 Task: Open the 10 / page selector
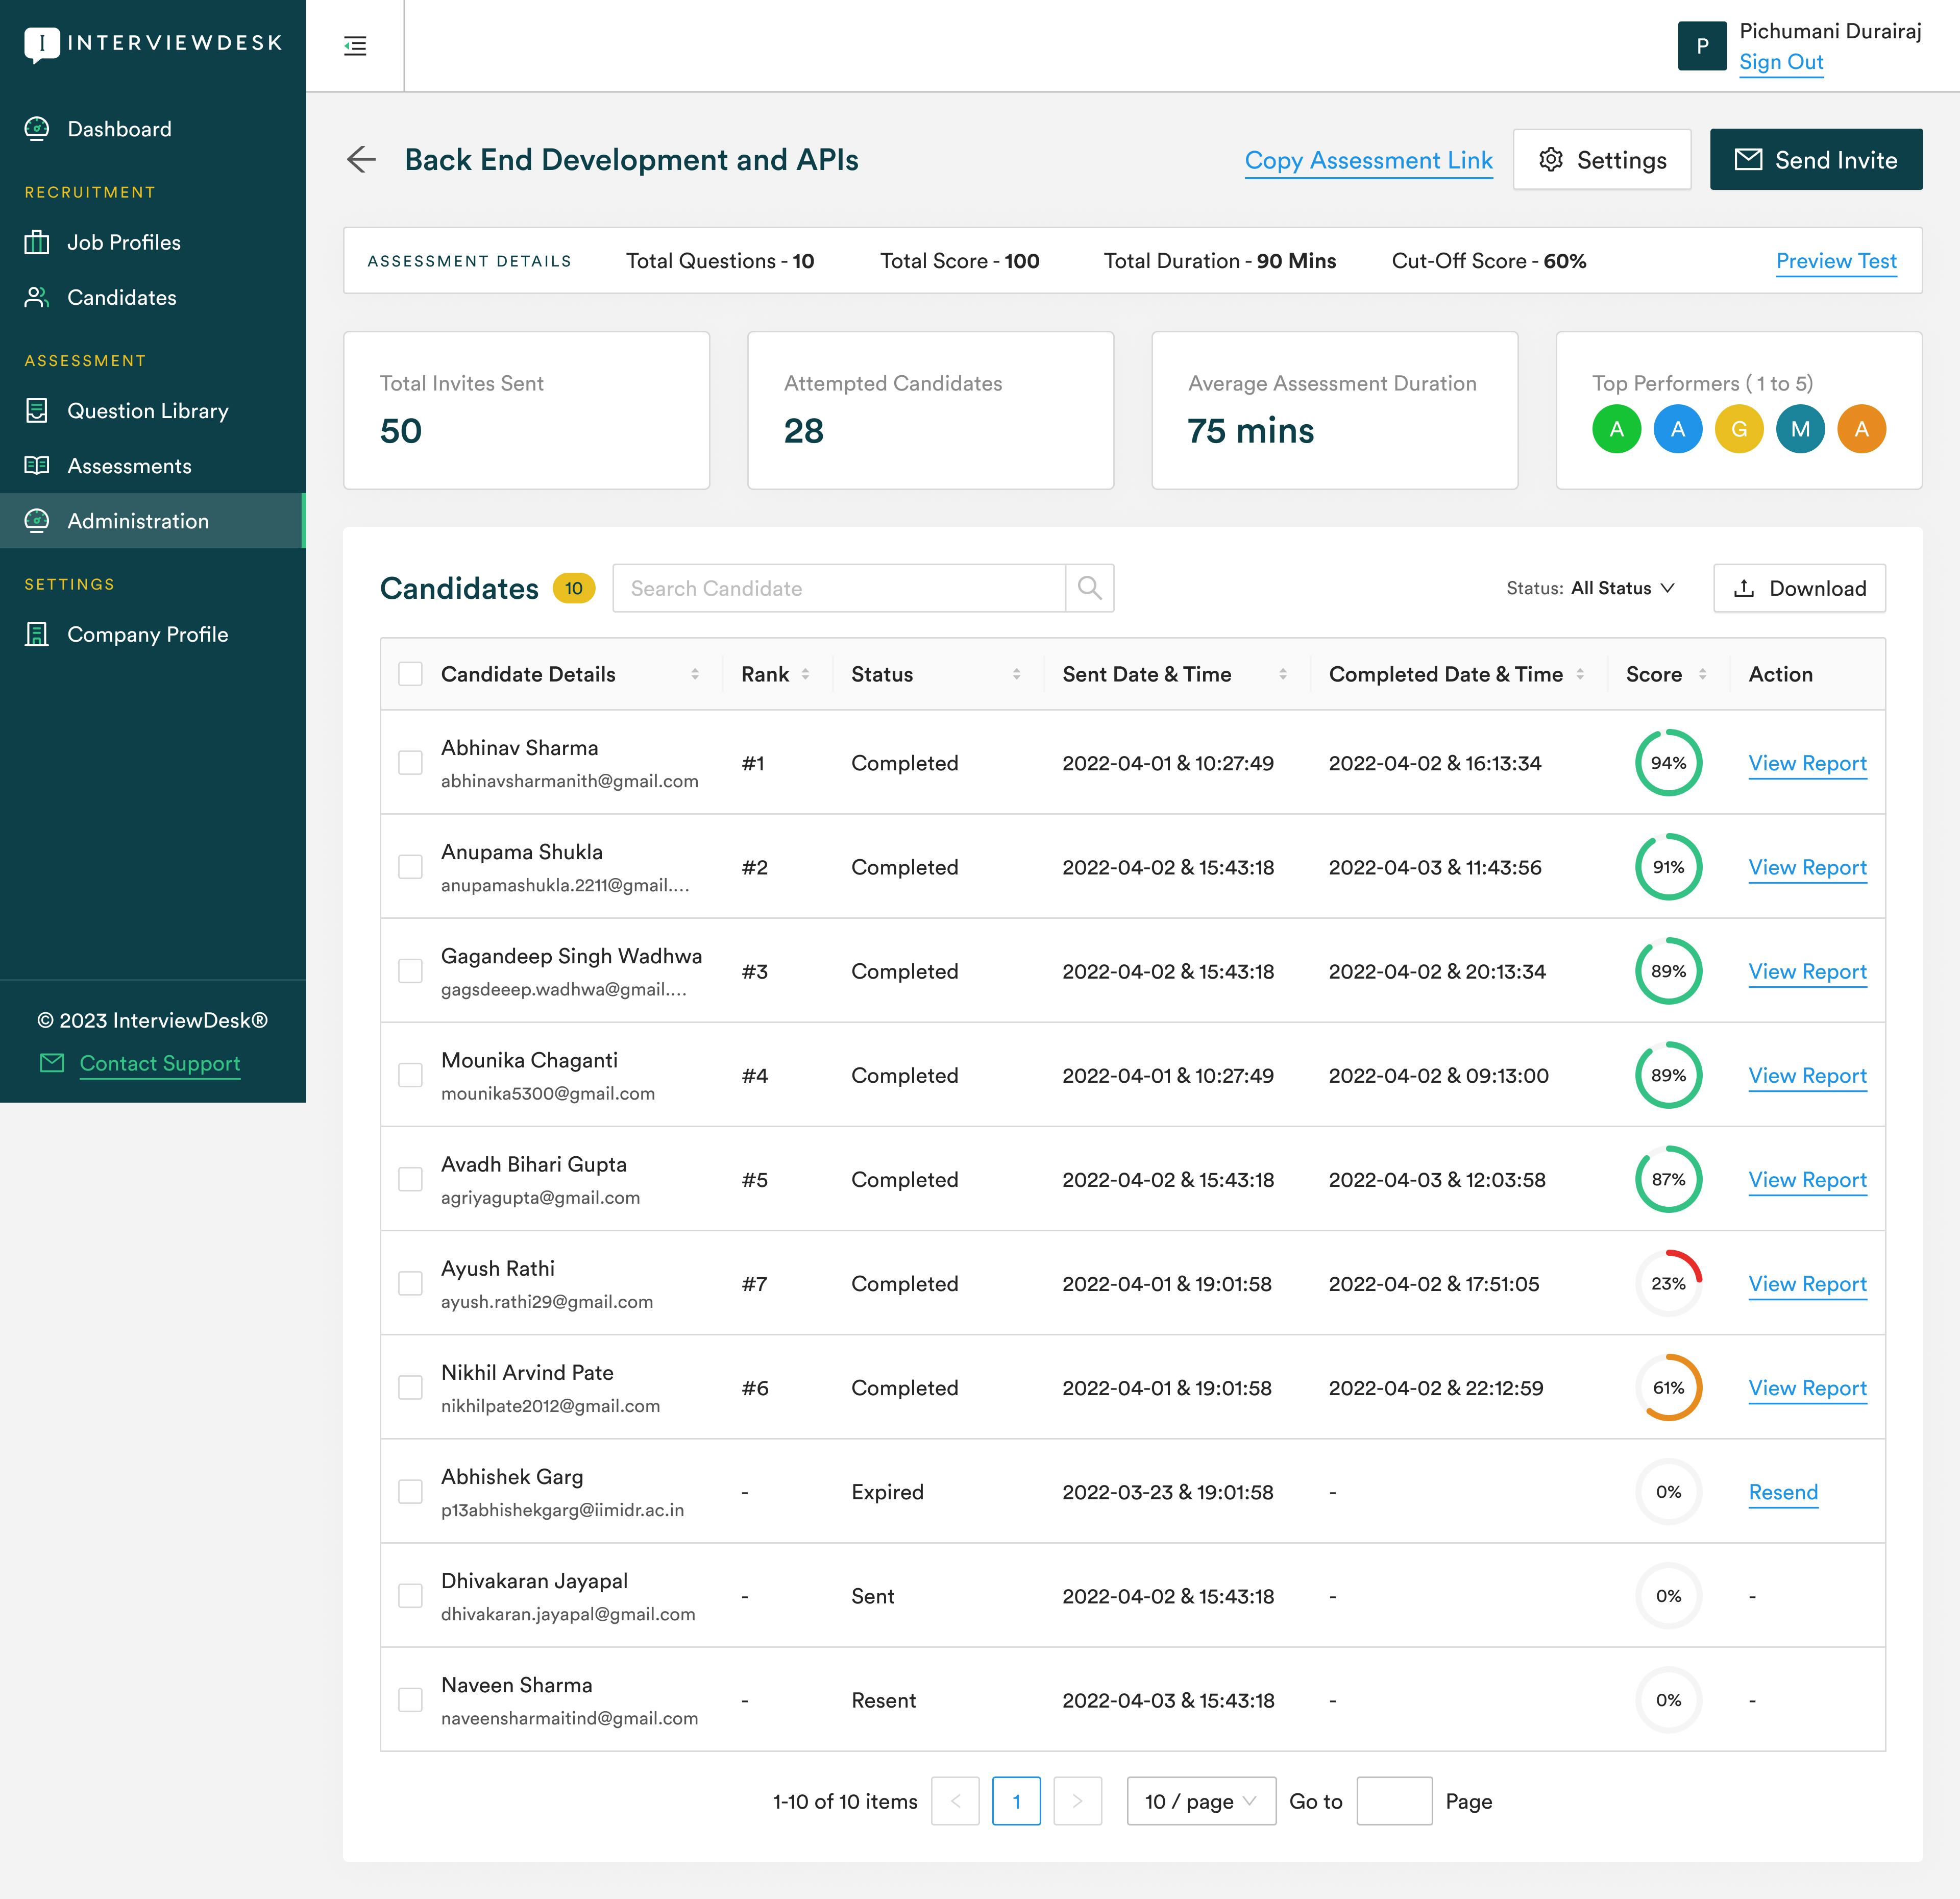tap(1200, 1801)
